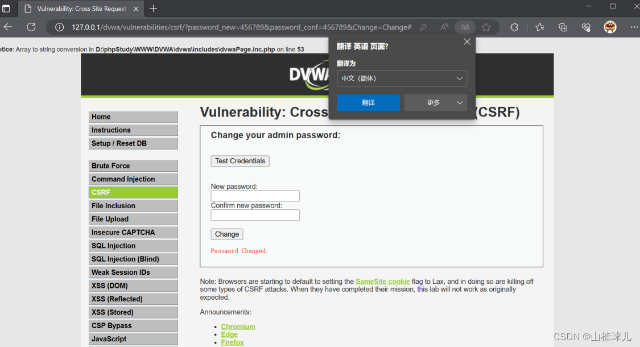
Task: Add this page to favorites star
Action: coord(486,27)
